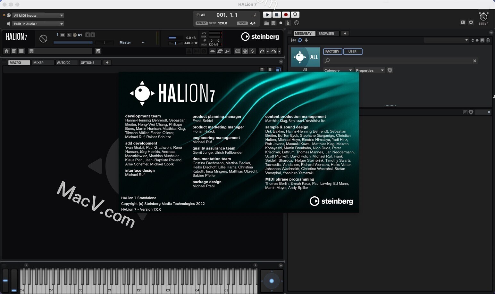Toggle the TEMPO track button
The width and height of the screenshot is (495, 294).
click(201, 23)
